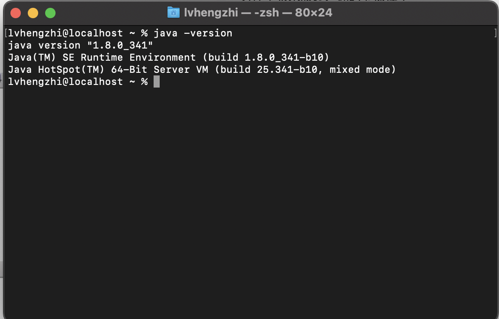Click the build number 1.8.0_341-b10
The width and height of the screenshot is (499, 319).
[284, 58]
